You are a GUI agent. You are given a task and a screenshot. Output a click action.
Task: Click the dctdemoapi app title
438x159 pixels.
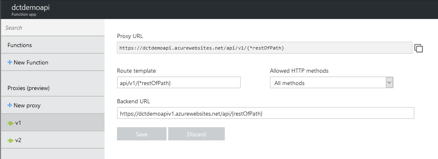coord(31,7)
